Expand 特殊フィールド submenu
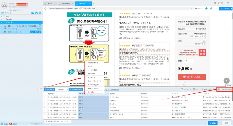 (94, 88)
